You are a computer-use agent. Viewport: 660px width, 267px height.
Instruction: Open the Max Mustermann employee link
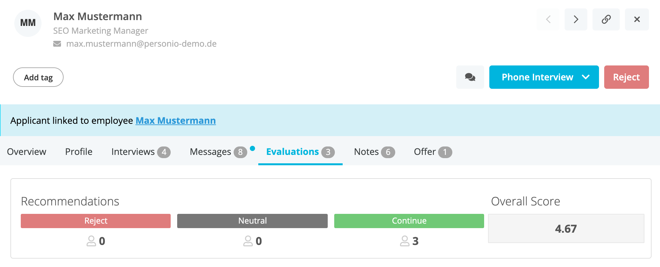(176, 121)
